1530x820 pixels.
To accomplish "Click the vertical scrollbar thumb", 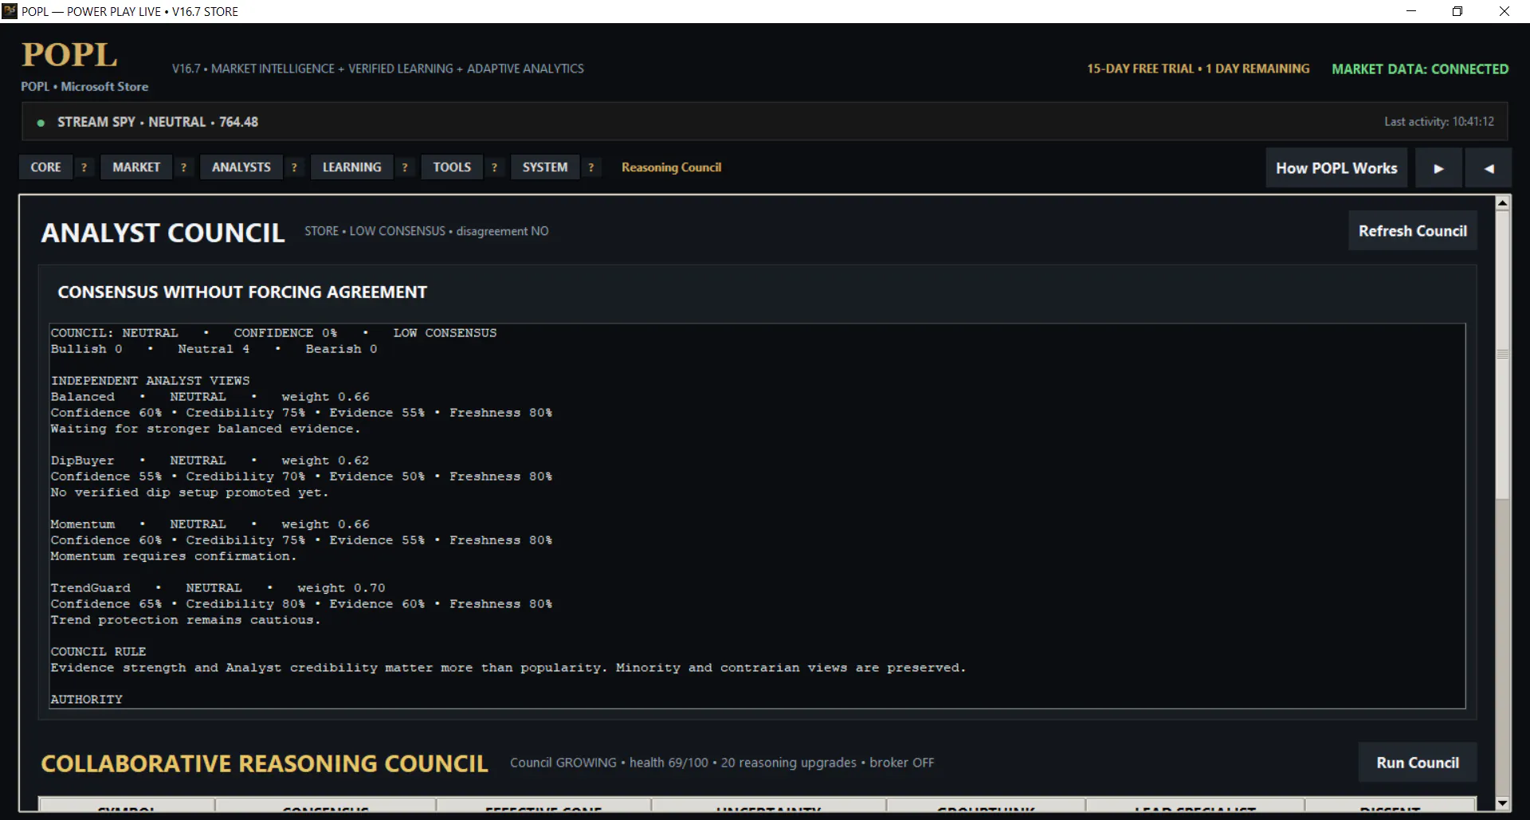I will 1503,355.
